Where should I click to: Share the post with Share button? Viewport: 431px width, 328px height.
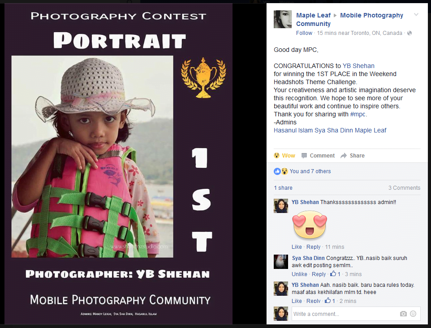[x=353, y=156]
